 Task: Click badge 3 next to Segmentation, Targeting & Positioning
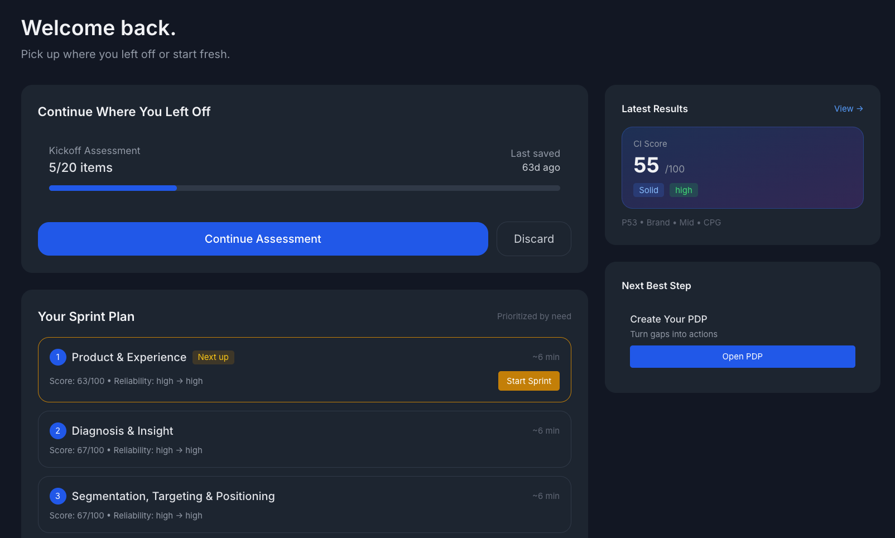[x=57, y=496]
